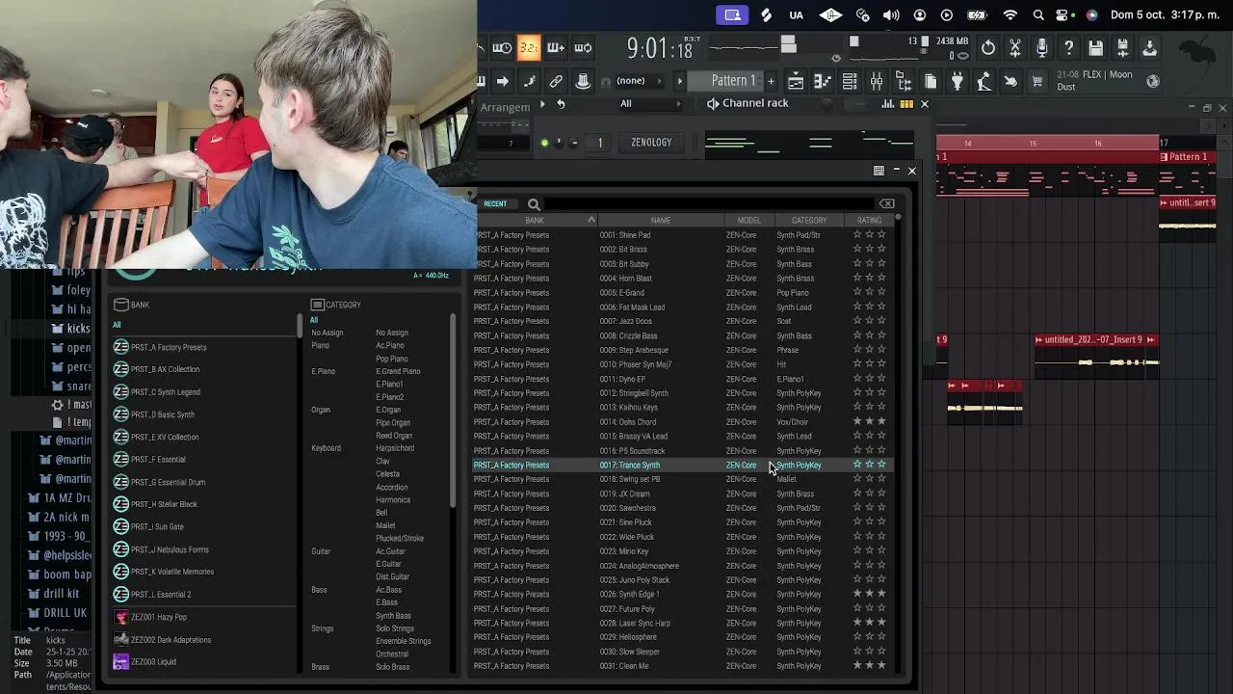
Task: Click grid icon in plugin window title bar
Action: (x=879, y=171)
